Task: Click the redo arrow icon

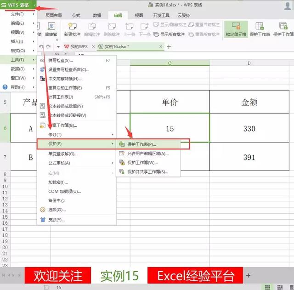Action: point(49,46)
